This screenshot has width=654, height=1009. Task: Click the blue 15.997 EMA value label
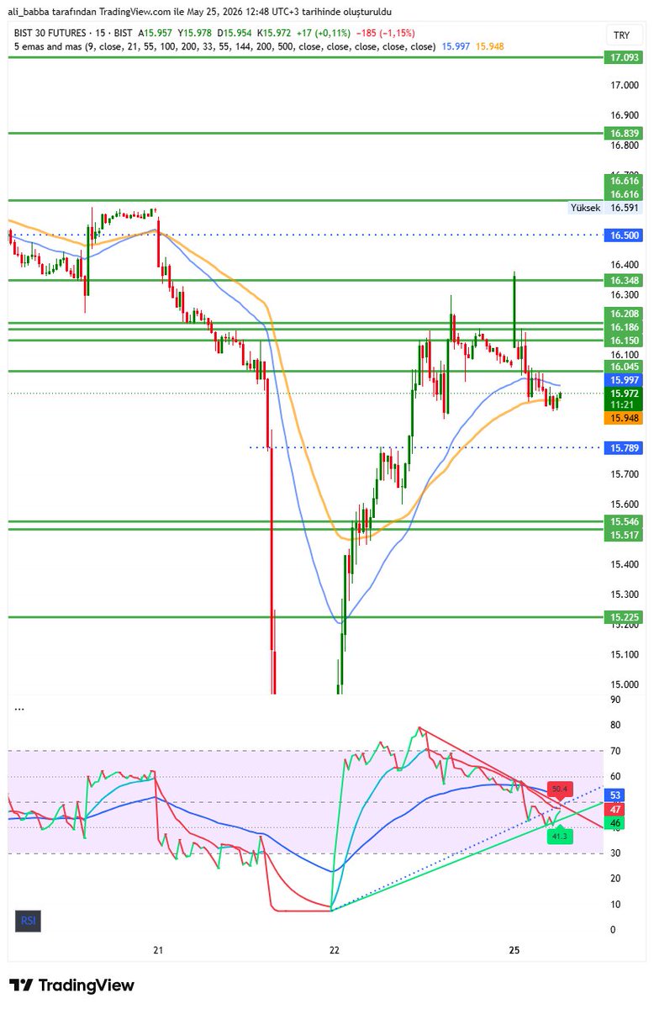tap(623, 380)
